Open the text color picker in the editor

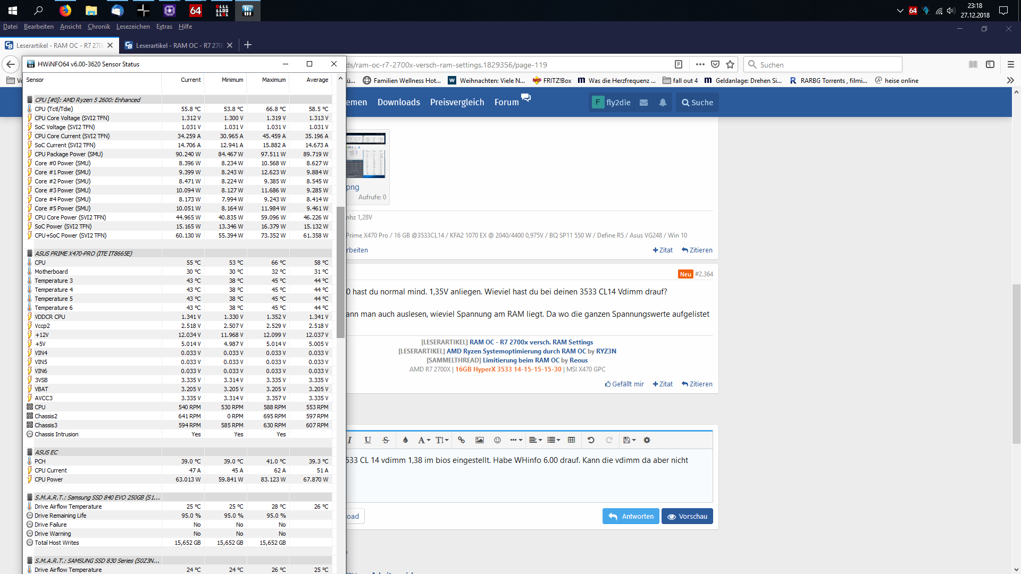[x=405, y=440]
